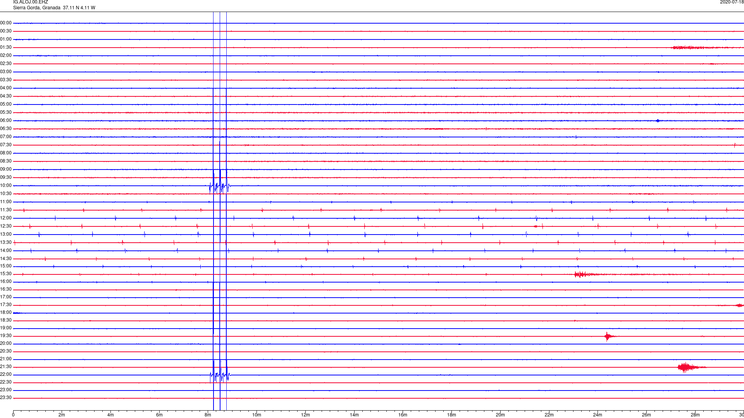
Task: Select the 23:30 trace time label
Action: click(x=6, y=398)
